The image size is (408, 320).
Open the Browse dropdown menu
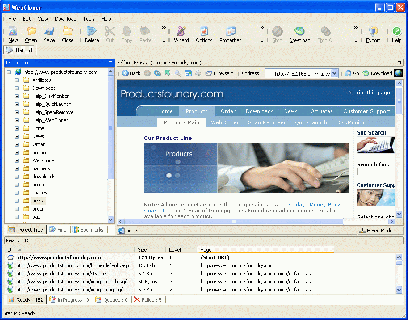tap(219, 73)
